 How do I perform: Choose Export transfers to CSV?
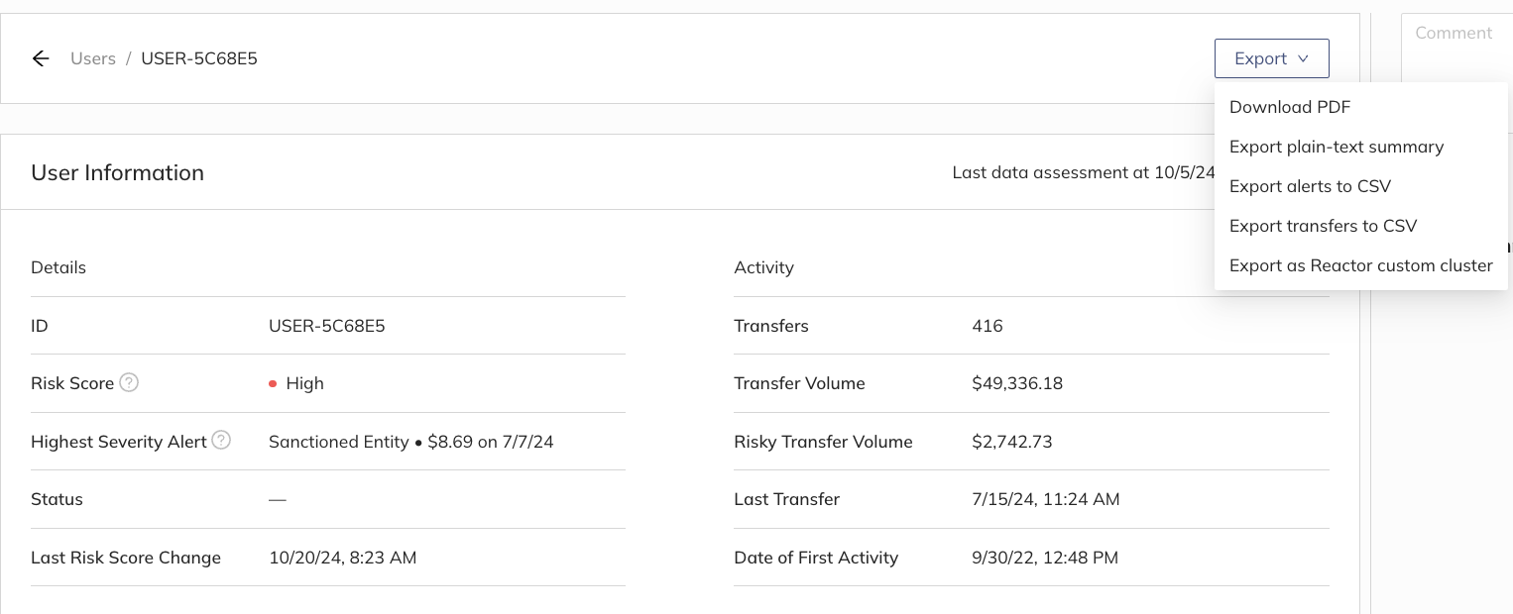[1323, 226]
